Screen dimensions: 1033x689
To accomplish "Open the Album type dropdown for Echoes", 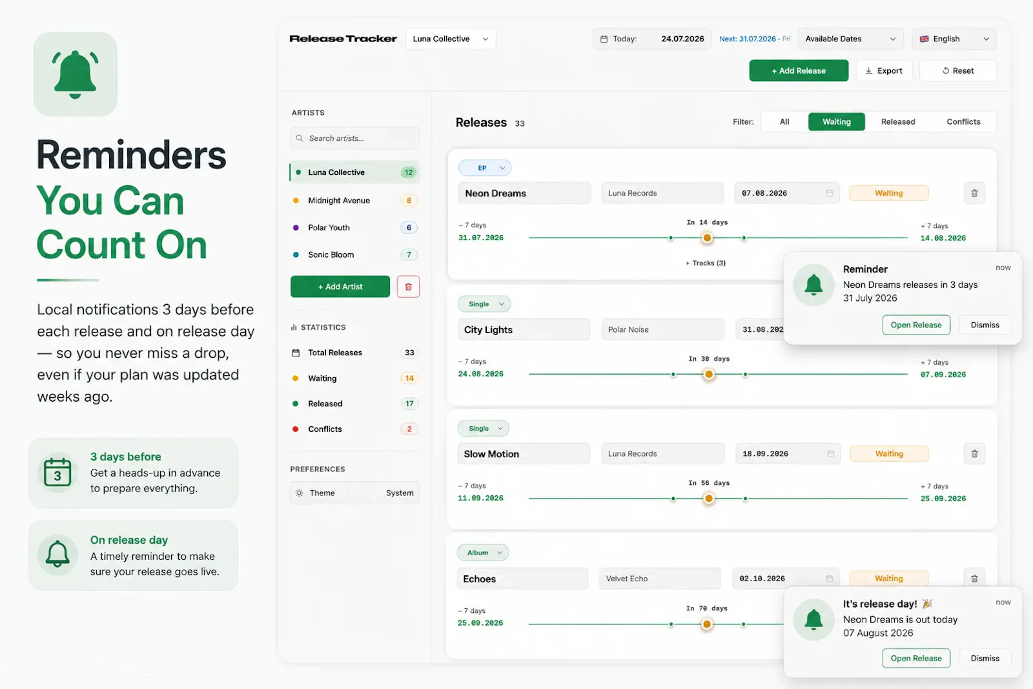I will (484, 553).
